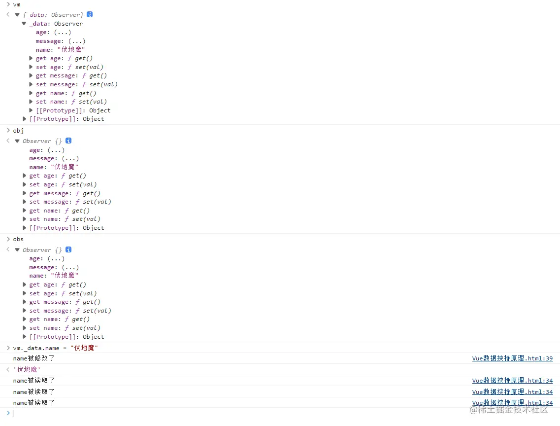Expand set message in obs output
The width and height of the screenshot is (560, 426).
(24, 311)
